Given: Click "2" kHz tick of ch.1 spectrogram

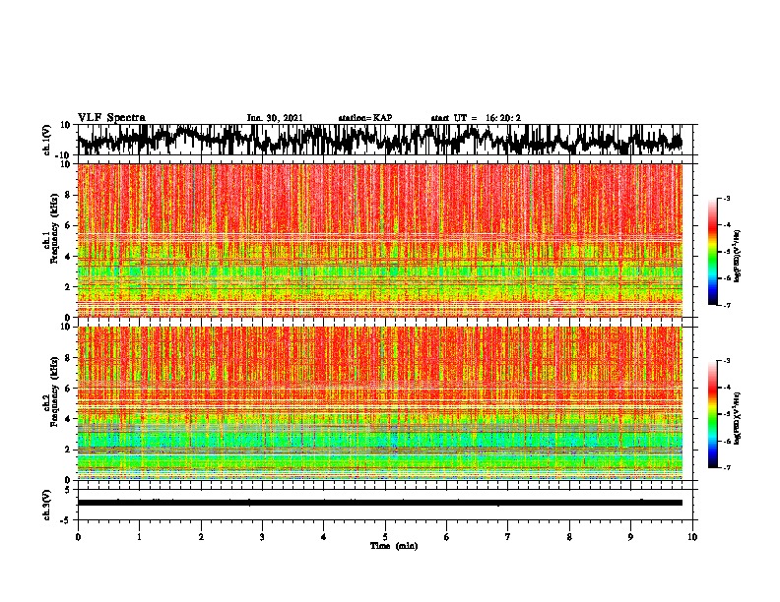Looking at the screenshot, I should tap(69, 286).
